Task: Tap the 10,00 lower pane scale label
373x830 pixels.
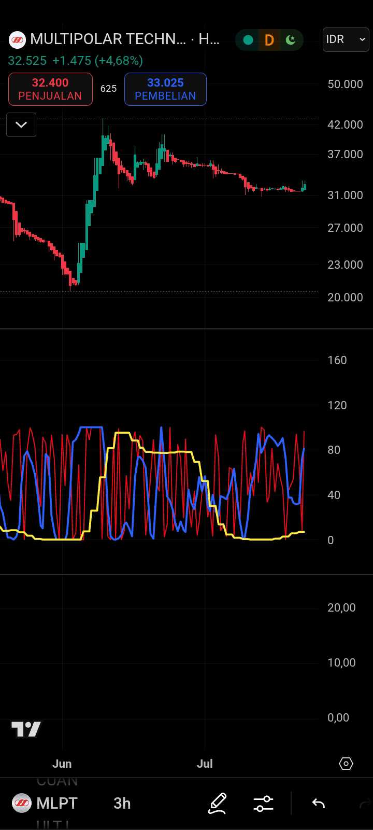Action: coord(341,662)
